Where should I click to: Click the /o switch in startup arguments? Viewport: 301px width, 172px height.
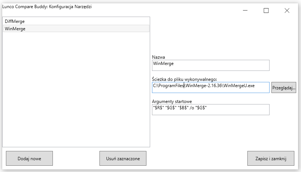[192, 108]
